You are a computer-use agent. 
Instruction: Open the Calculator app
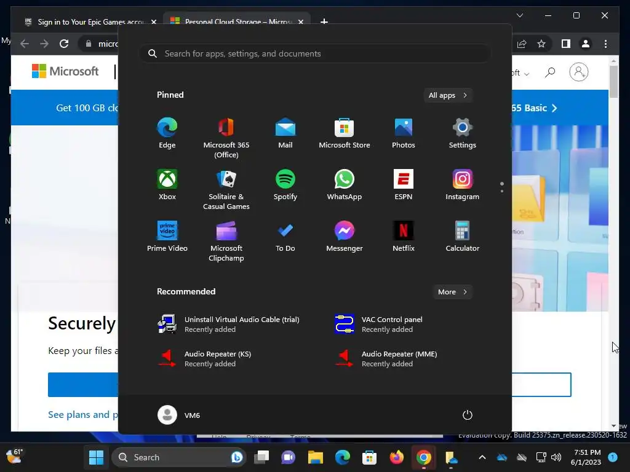[463, 237]
